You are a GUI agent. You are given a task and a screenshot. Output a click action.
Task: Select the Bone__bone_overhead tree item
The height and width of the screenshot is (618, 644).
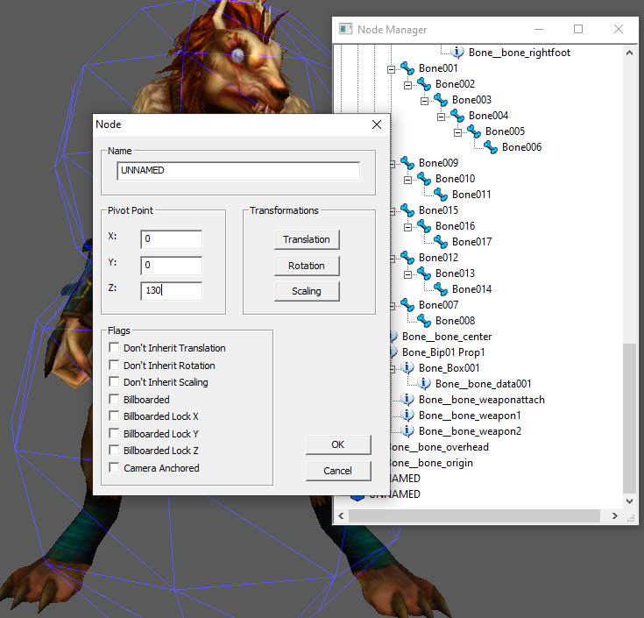point(439,447)
